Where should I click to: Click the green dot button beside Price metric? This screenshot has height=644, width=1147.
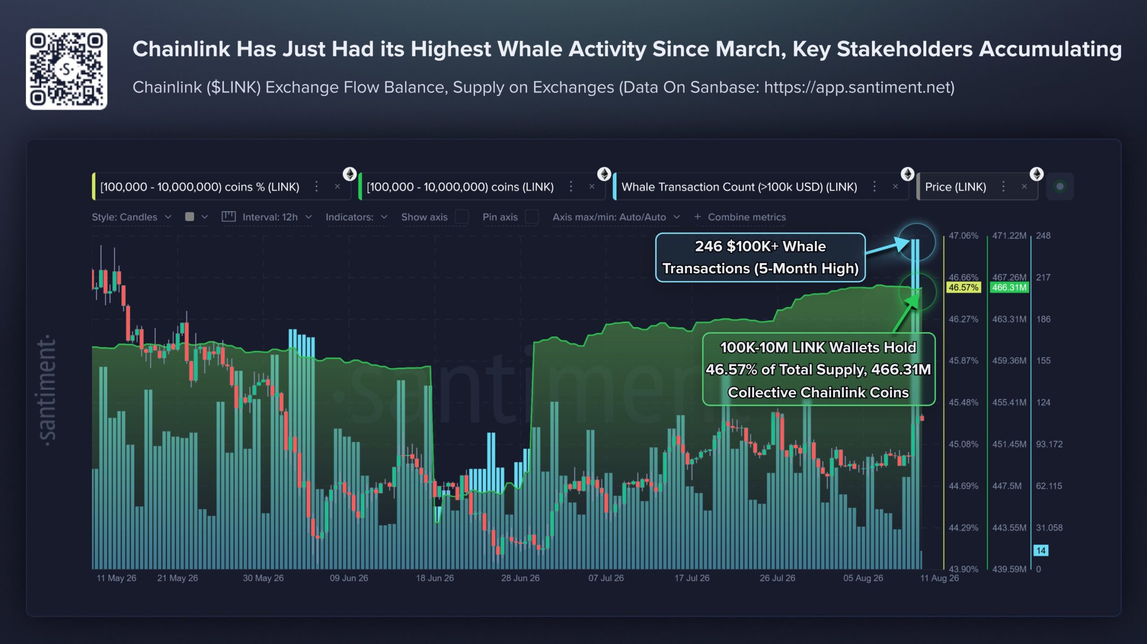click(1060, 186)
